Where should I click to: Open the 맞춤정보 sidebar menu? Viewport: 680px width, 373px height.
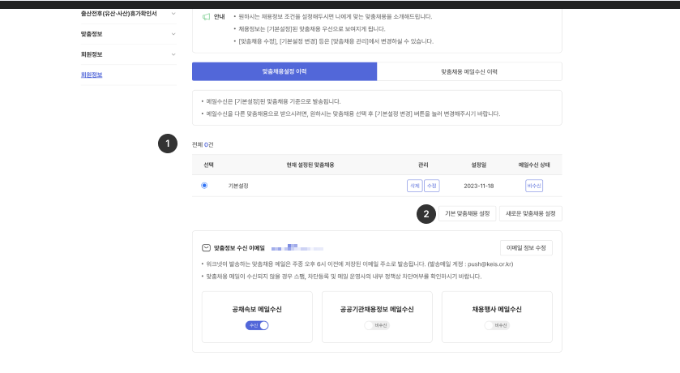[92, 34]
